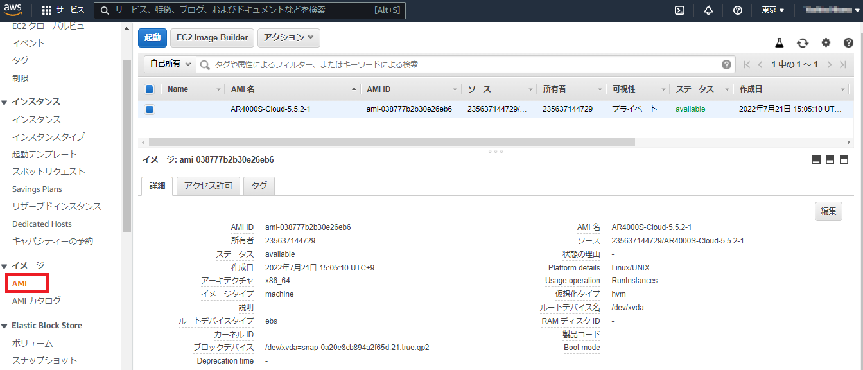The width and height of the screenshot is (863, 370).
Task: Maximize the details pane using the rightmost layout icon
Action: (x=844, y=160)
